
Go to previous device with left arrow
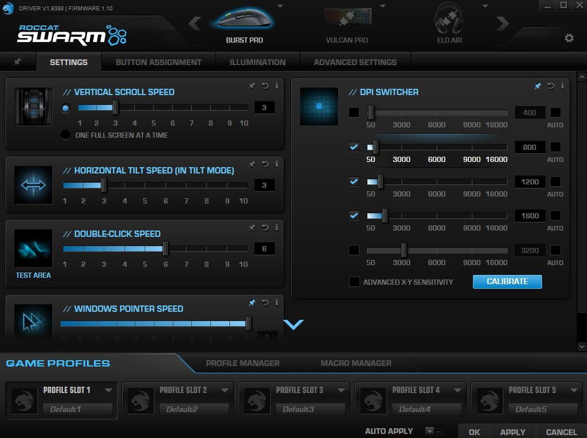click(195, 24)
